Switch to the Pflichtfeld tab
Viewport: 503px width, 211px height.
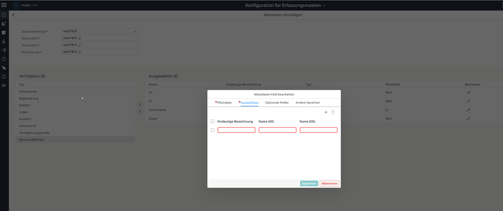coord(223,102)
